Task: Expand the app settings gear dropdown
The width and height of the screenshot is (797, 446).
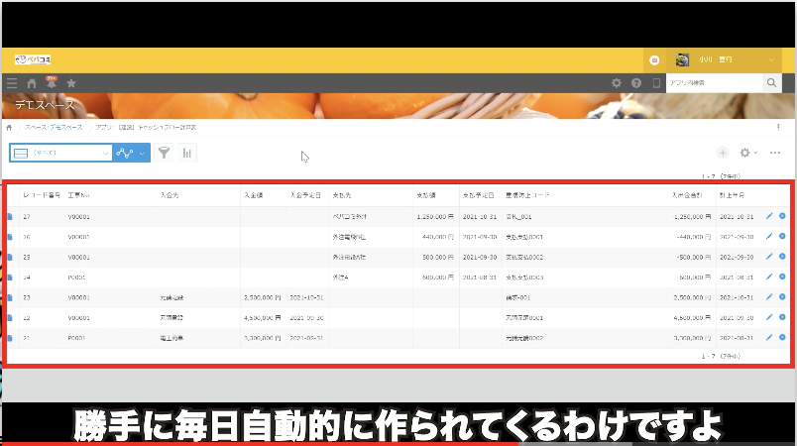Action: (748, 153)
